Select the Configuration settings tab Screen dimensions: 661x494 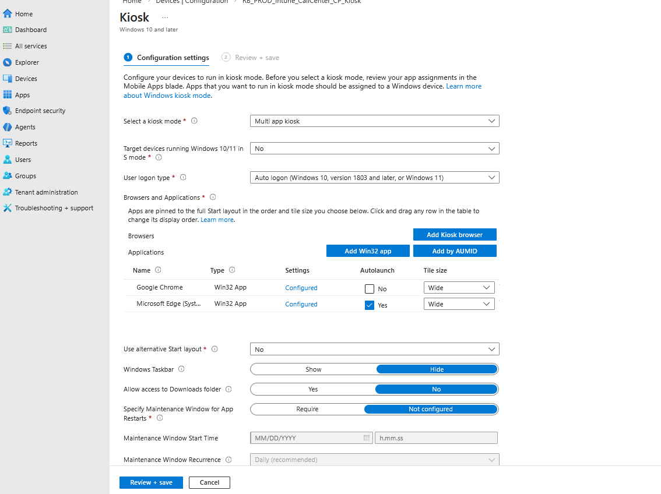pyautogui.click(x=167, y=58)
